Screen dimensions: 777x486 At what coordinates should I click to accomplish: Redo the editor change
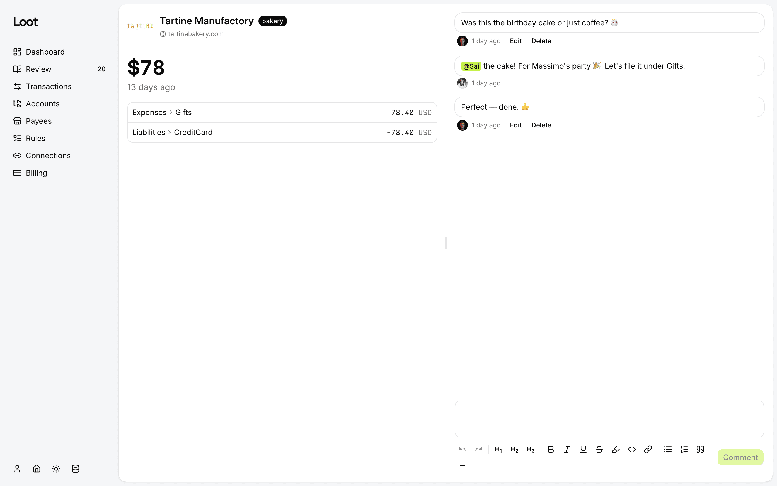point(478,449)
